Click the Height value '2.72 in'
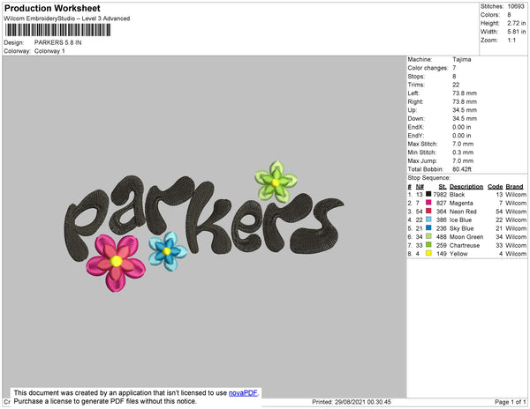The width and height of the screenshot is (530, 409). (517, 23)
